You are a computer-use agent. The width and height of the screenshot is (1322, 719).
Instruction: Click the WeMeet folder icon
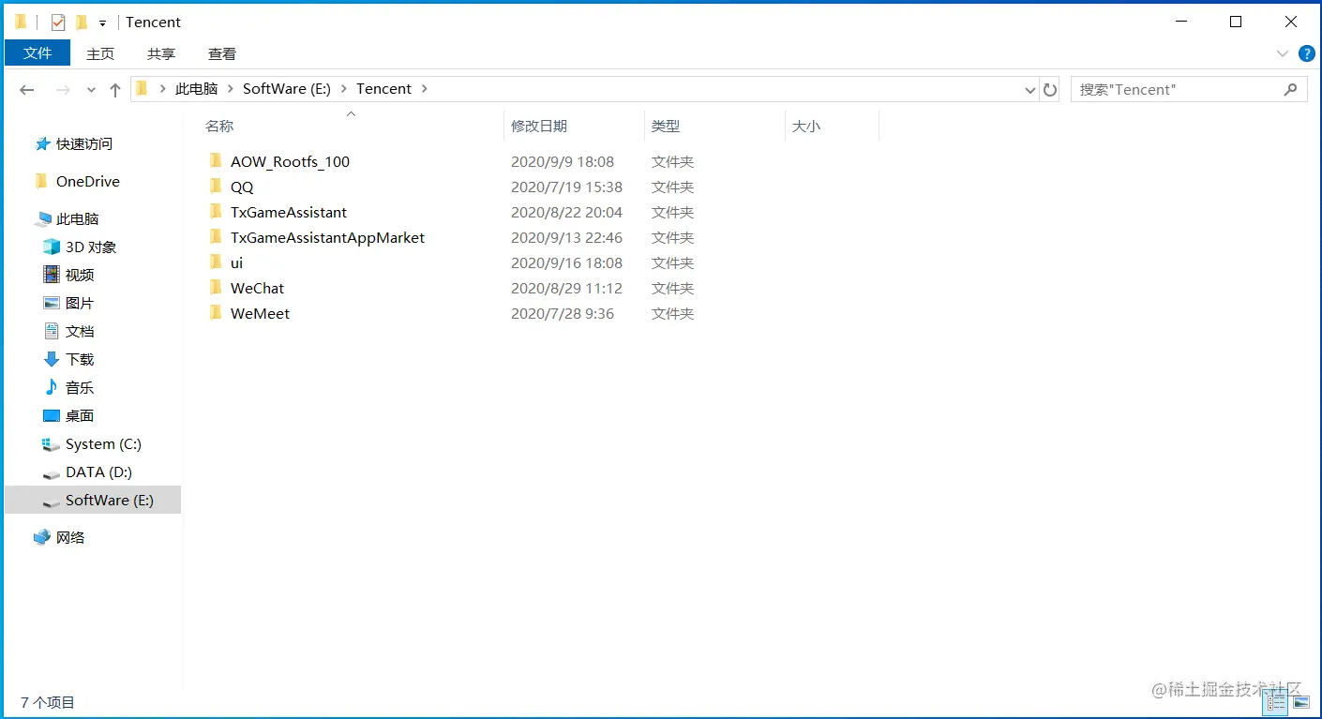point(216,312)
